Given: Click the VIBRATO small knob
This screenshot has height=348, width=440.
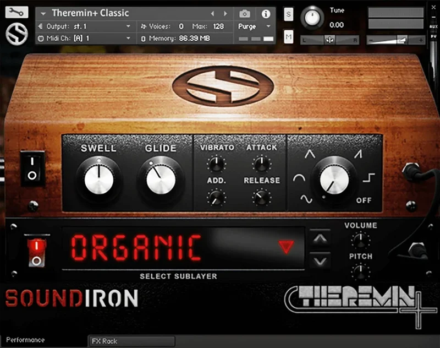Looking at the screenshot, I should click(x=217, y=164).
